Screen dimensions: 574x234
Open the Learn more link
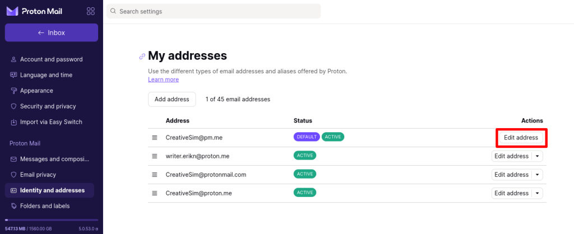point(163,79)
